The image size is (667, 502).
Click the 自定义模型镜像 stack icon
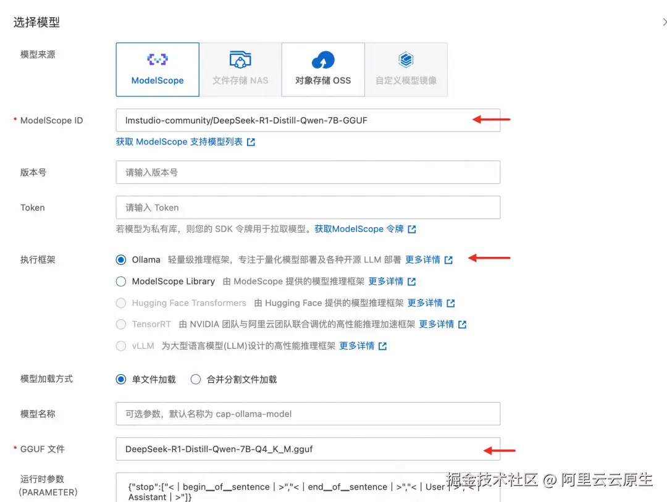(406, 58)
